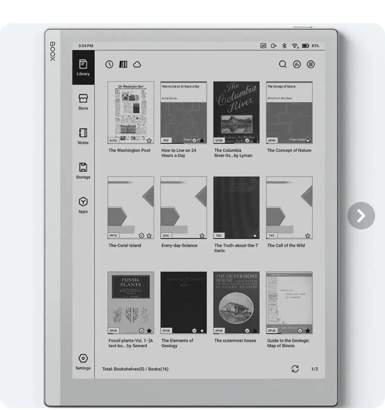
Task: Open The outermost house book cover
Action: pos(236,302)
